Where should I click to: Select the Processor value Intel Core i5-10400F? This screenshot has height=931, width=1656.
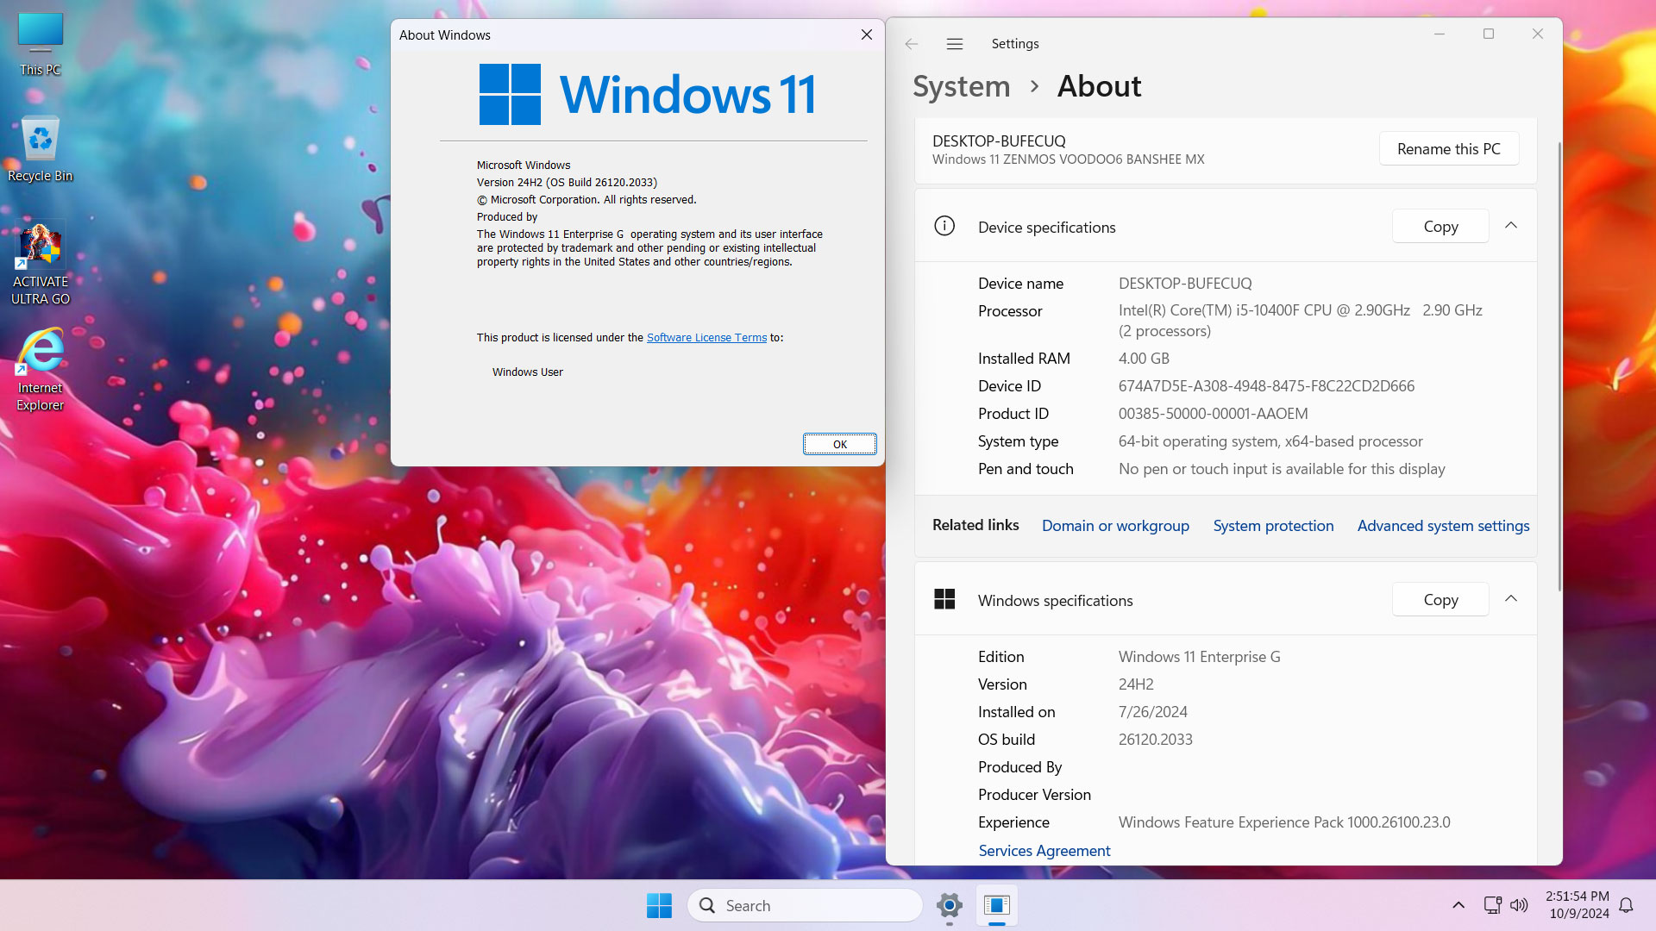tap(1301, 321)
